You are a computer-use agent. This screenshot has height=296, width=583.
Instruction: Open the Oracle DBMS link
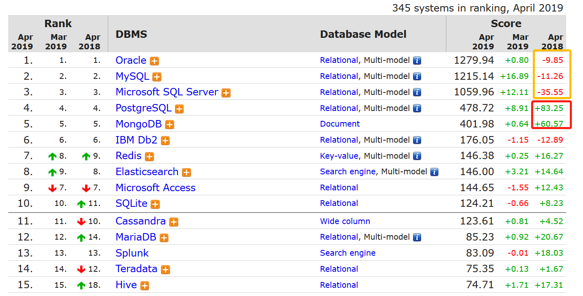click(x=131, y=60)
